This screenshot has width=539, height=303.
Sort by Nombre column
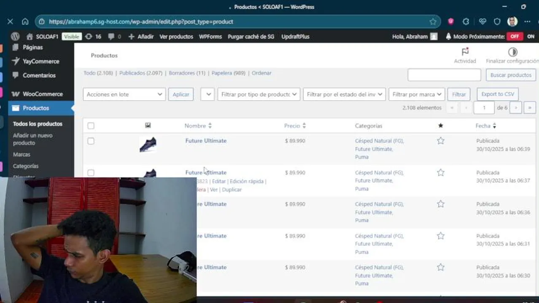tap(198, 125)
